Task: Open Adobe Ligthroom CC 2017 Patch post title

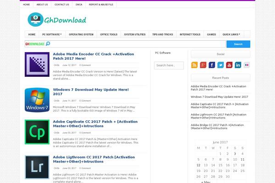Action: coord(94,159)
